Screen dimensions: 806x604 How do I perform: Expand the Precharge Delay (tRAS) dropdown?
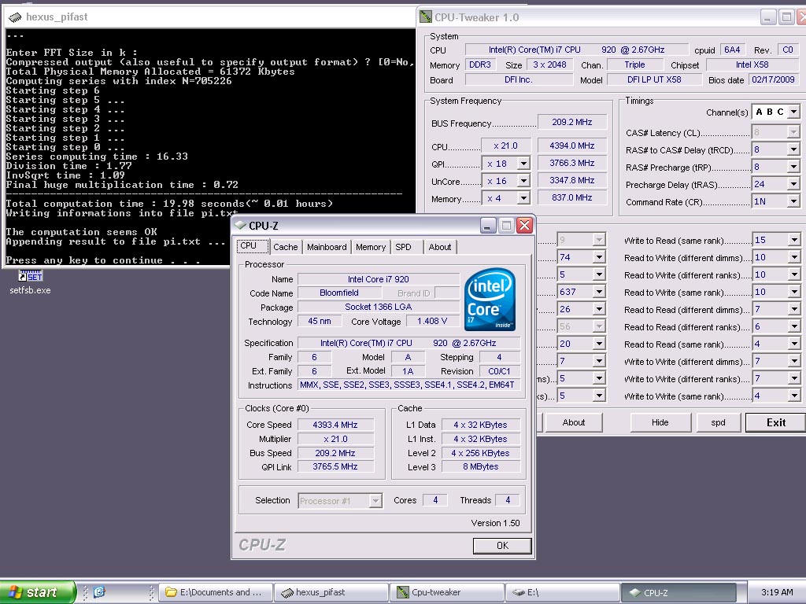coord(793,184)
